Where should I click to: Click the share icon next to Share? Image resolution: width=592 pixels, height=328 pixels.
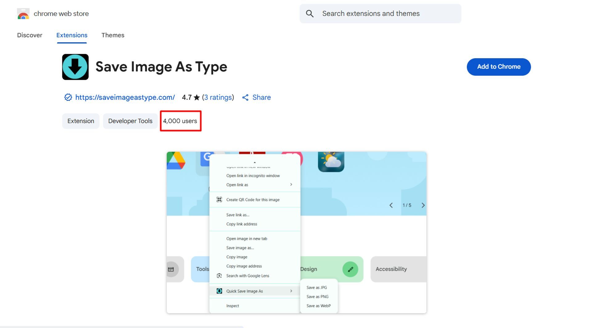tap(245, 98)
